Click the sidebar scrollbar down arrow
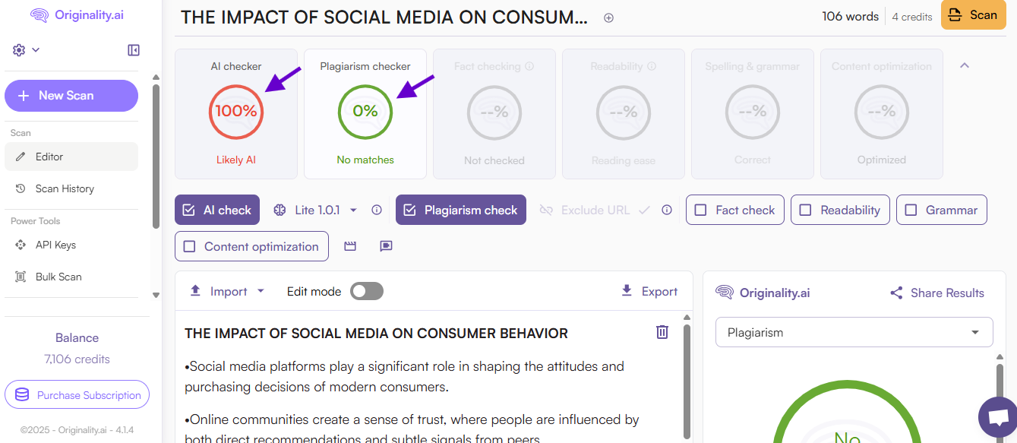1017x443 pixels. point(156,295)
